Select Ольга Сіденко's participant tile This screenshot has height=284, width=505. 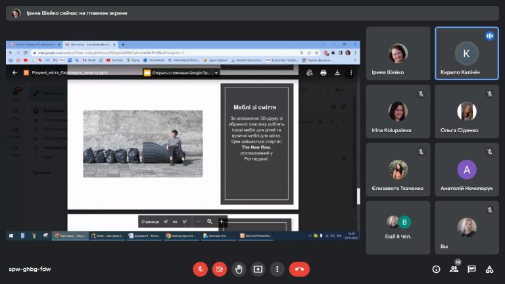point(467,111)
